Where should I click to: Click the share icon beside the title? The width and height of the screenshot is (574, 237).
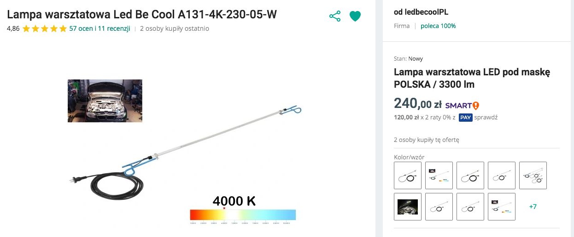click(x=335, y=17)
